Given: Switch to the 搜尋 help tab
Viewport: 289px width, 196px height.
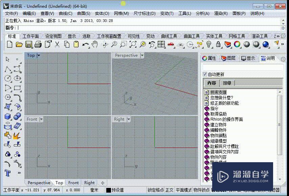Looking at the screenshot, I should (227, 83).
